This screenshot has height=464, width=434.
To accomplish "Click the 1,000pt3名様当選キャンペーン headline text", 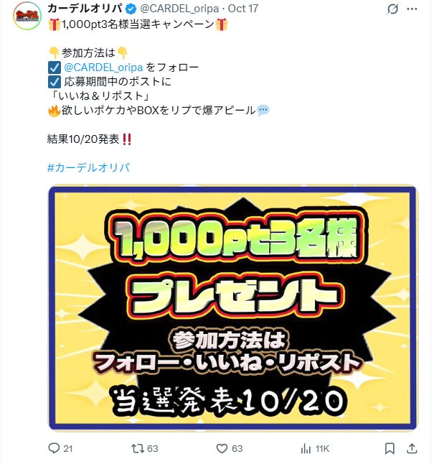I will [138, 24].
